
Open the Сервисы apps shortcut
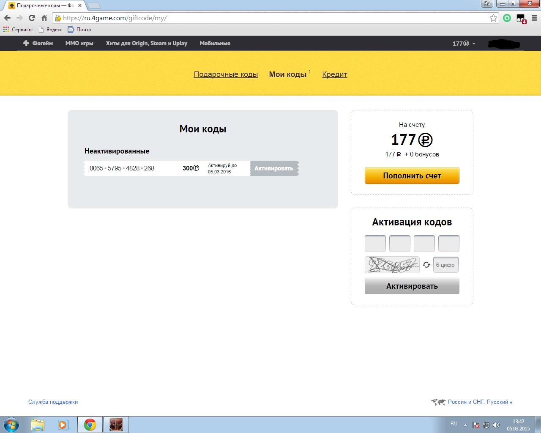[18, 30]
